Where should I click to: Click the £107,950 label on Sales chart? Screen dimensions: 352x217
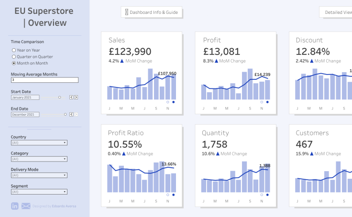(167, 74)
